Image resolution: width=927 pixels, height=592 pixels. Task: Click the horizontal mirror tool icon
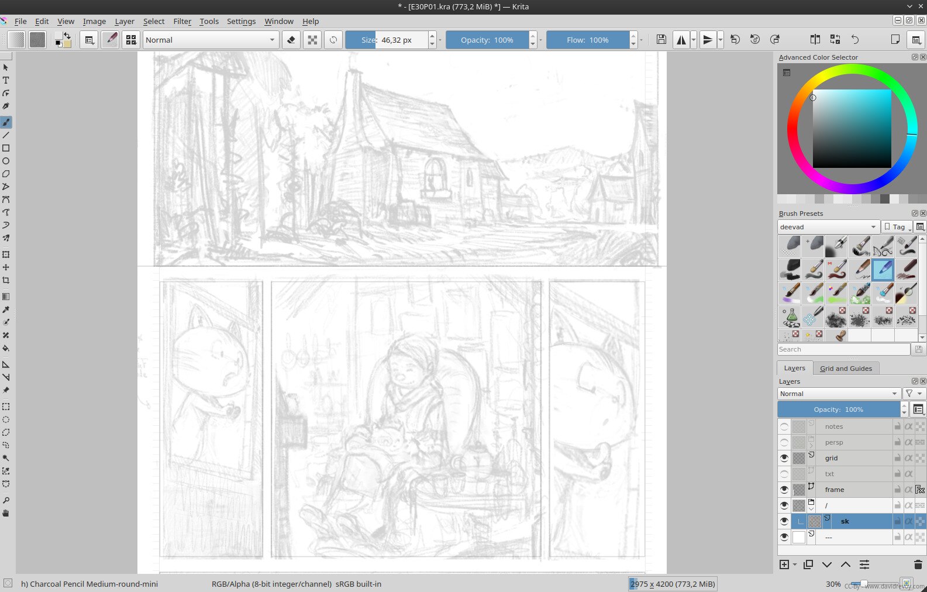[681, 40]
